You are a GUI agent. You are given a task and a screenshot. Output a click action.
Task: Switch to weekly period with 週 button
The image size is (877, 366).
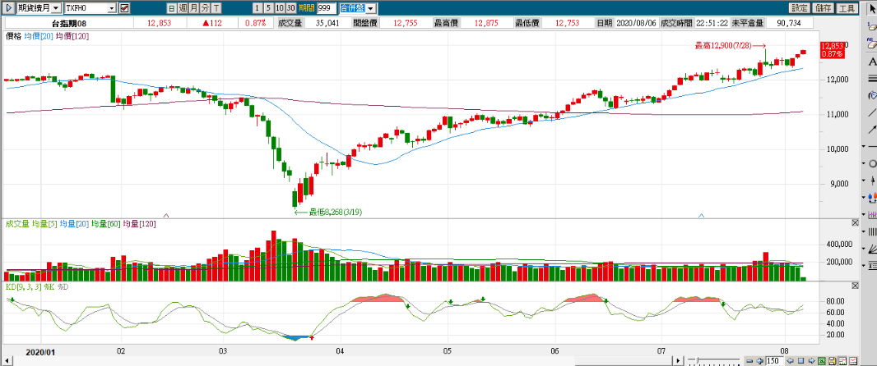click(183, 7)
